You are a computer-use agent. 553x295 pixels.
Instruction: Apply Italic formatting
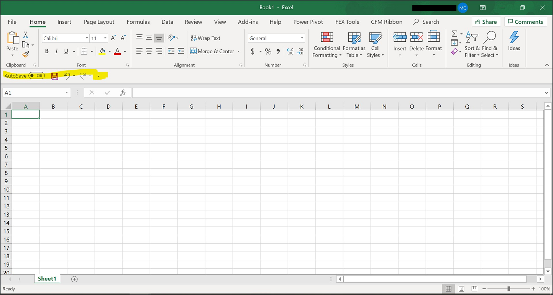[56, 51]
